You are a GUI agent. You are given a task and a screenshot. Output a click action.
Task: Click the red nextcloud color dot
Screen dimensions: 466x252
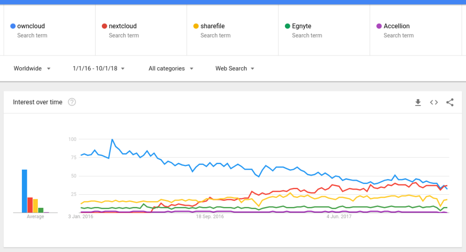pos(104,26)
